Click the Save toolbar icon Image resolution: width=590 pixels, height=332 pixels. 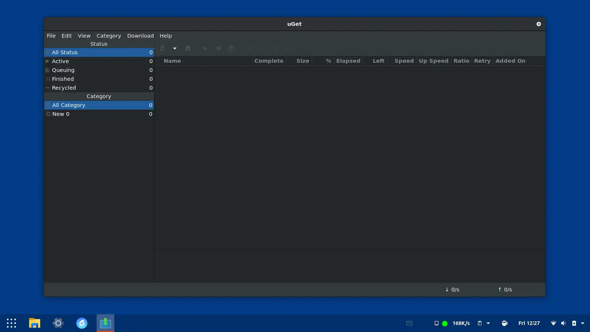pyautogui.click(x=188, y=48)
